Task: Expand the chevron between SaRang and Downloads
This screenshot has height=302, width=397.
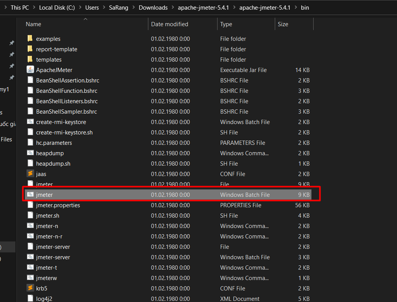Action: click(x=133, y=7)
